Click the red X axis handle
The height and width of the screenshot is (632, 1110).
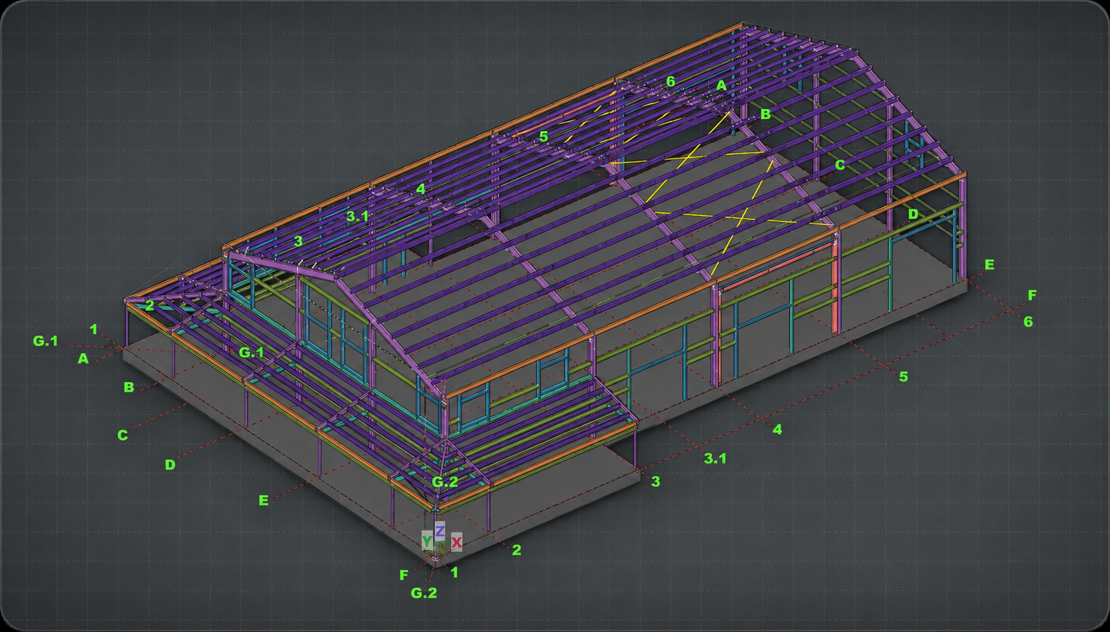[x=457, y=542]
